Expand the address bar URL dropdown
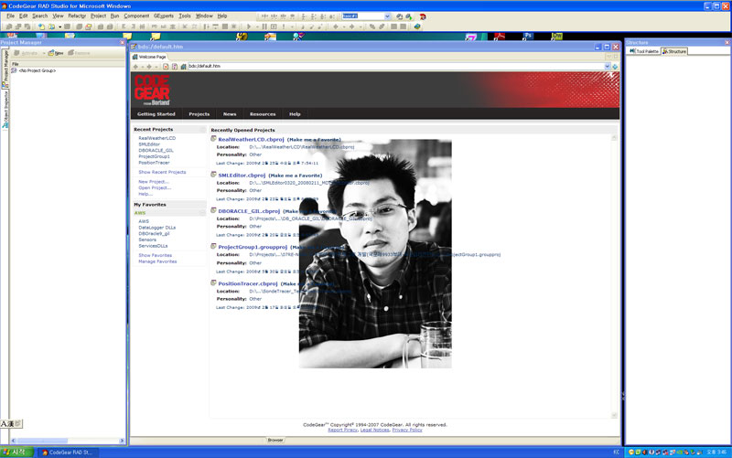Image resolution: width=732 pixels, height=458 pixels. (x=606, y=67)
